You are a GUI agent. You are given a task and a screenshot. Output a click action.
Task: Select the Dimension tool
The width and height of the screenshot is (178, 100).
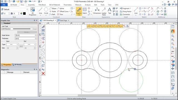pos(97,11)
